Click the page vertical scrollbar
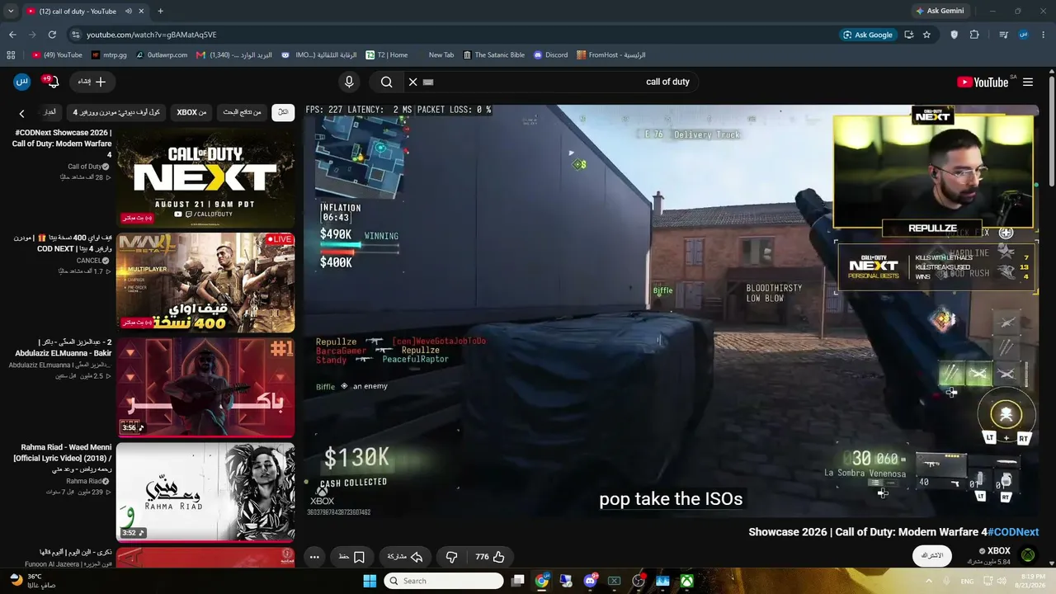Image resolution: width=1056 pixels, height=594 pixels. tap(1051, 132)
